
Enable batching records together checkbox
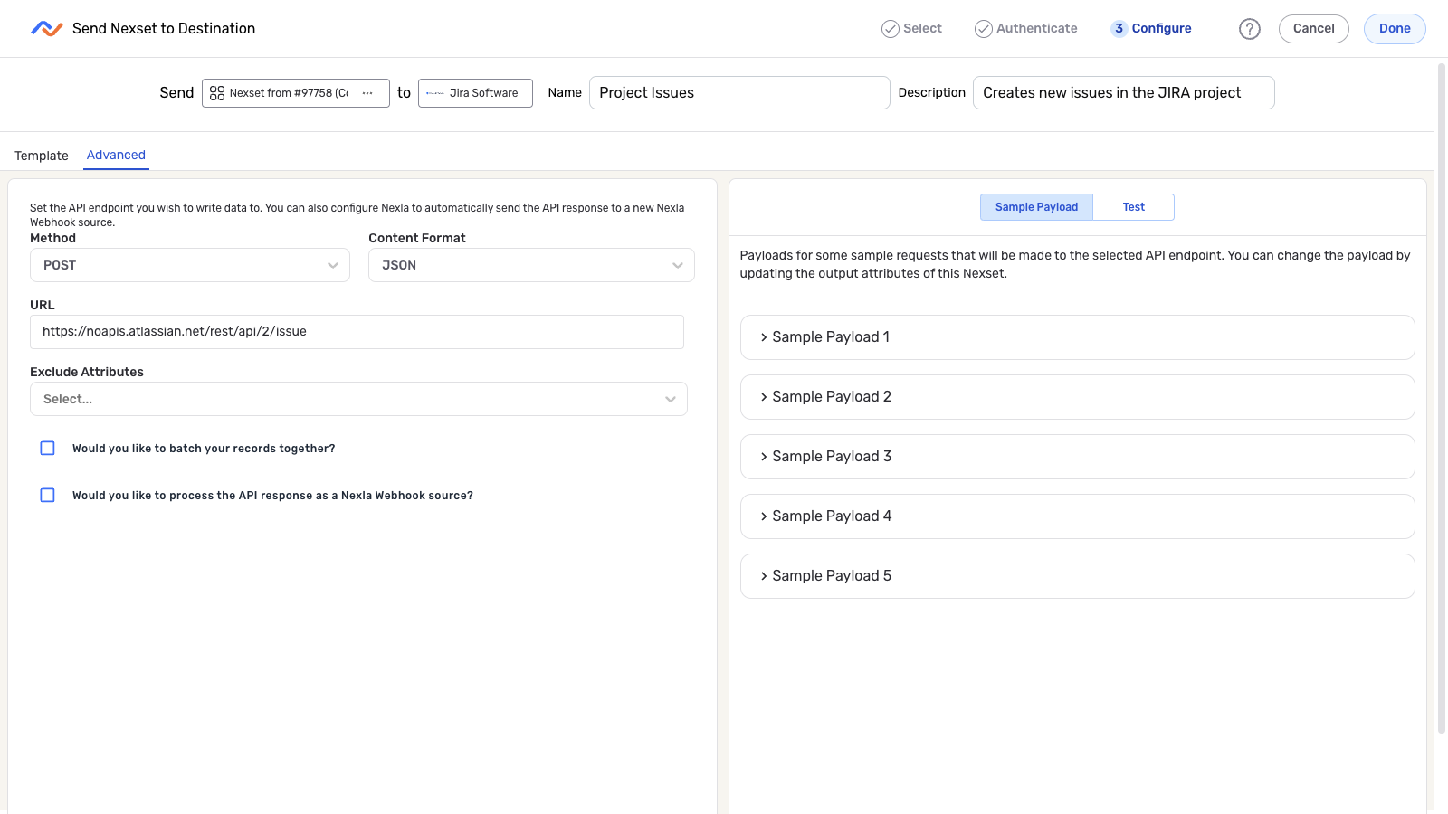click(48, 449)
